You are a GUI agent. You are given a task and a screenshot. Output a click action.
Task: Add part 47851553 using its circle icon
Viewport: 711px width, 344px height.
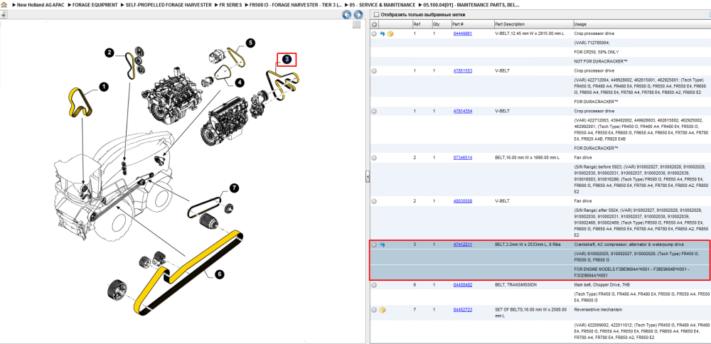(374, 70)
